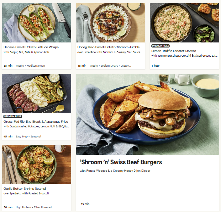Click Premium Picks badge on Rib-Eye Steak
The height and width of the screenshot is (212, 221).
pos(13,116)
